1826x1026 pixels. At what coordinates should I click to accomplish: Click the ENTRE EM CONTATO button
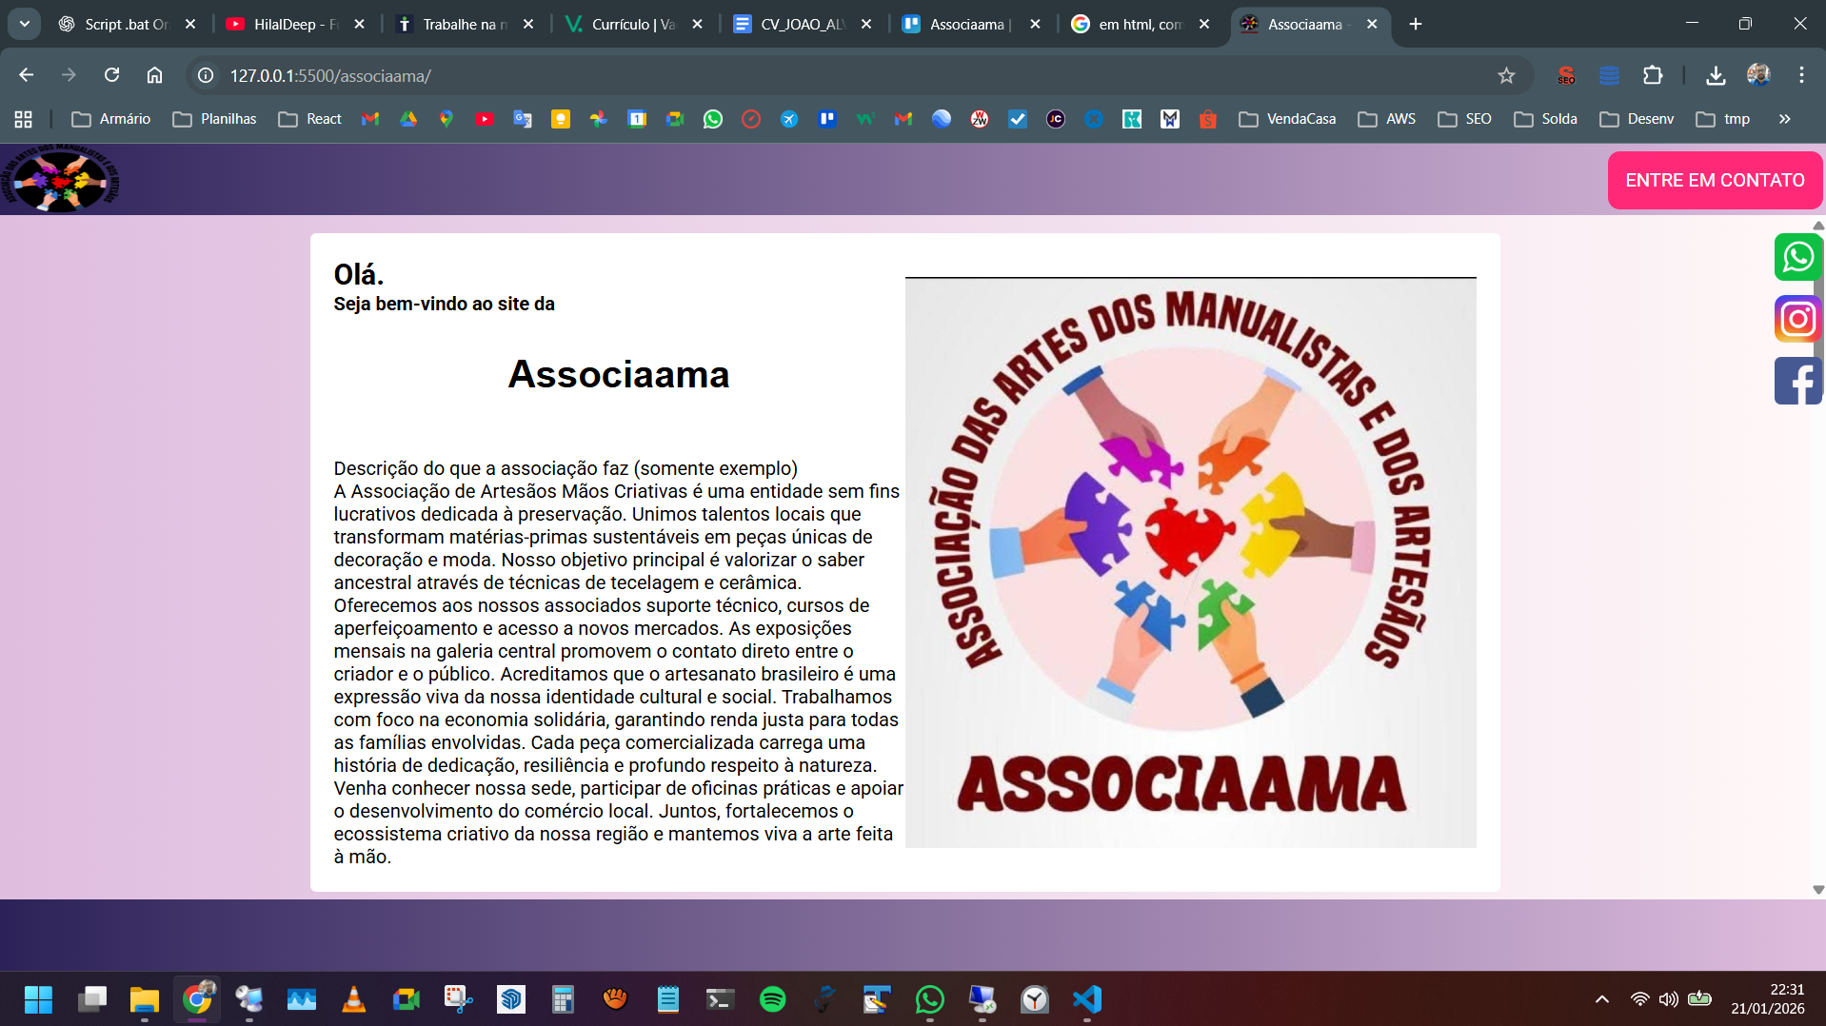[1714, 180]
